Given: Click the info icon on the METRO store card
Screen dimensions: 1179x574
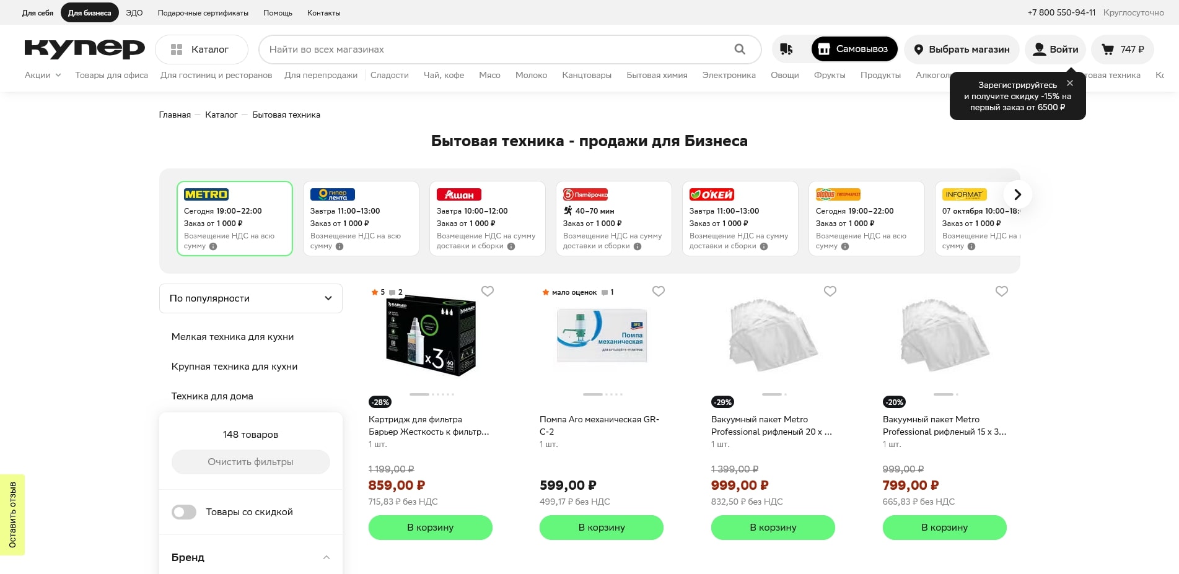Looking at the screenshot, I should 214,246.
